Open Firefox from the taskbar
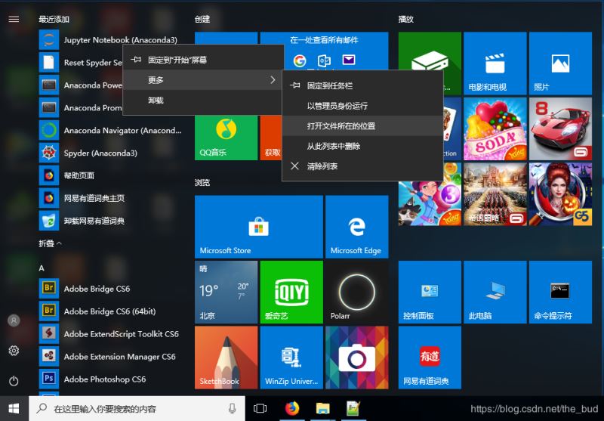This screenshot has height=421, width=604. point(292,408)
